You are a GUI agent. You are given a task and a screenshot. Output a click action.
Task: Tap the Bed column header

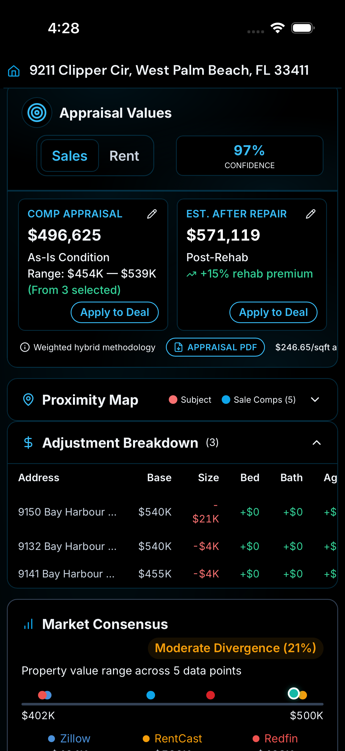point(250,477)
